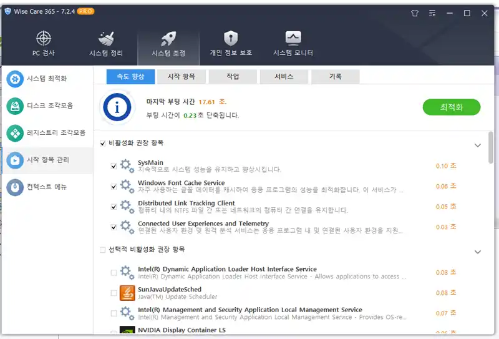Screen dimensions: 499x339
Task: Open 시스템 최적화 sidebar label
Action: pos(47,79)
